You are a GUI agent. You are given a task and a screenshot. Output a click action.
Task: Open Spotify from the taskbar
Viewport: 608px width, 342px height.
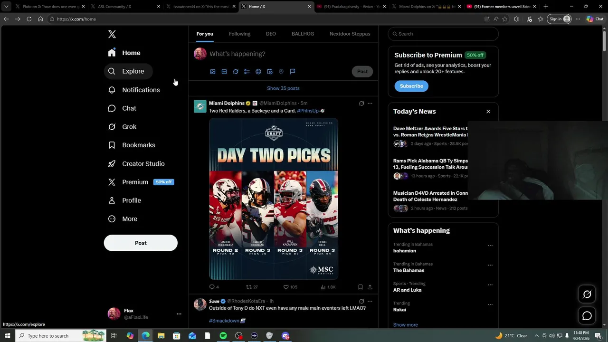223,336
